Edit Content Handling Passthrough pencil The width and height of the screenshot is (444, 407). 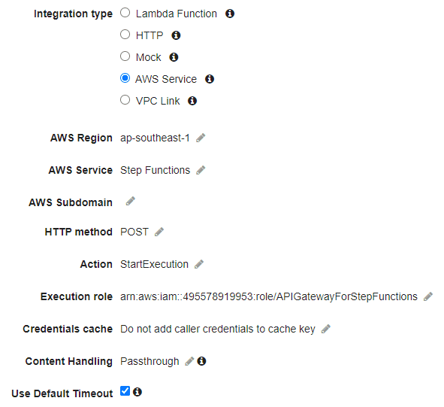189,361
